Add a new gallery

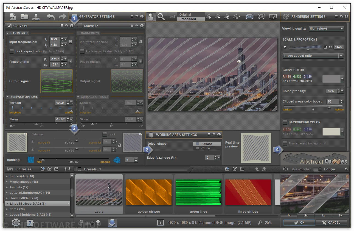pyautogui.click(x=43, y=169)
